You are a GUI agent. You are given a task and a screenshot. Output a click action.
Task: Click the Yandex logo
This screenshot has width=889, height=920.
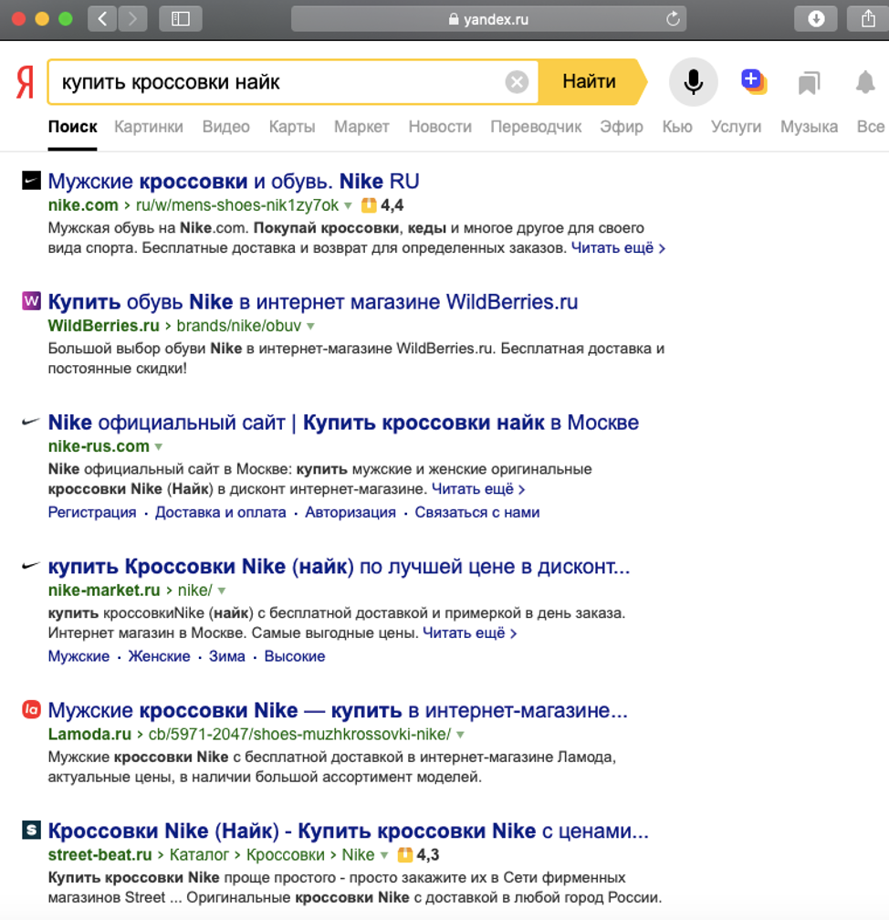point(25,82)
